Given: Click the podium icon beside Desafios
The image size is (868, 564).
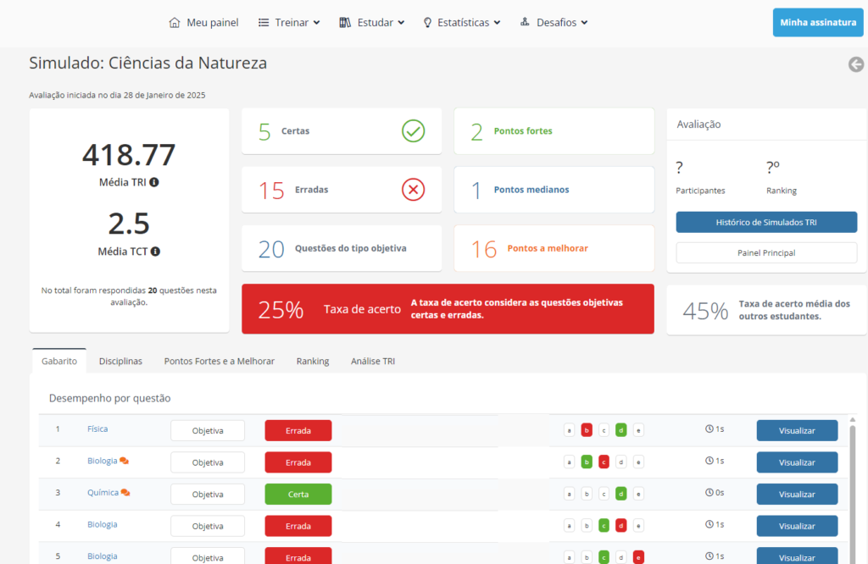Looking at the screenshot, I should (525, 21).
